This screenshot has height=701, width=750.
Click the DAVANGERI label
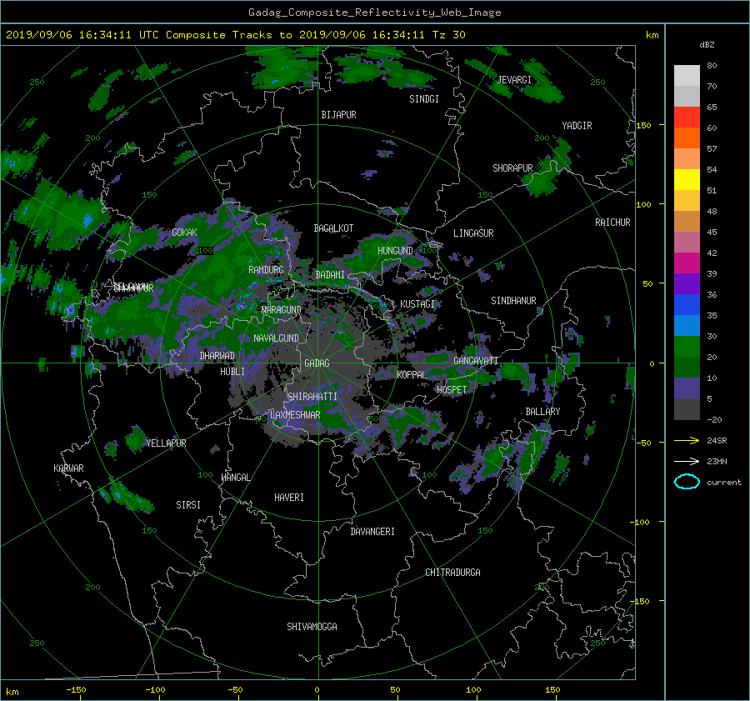click(x=372, y=532)
